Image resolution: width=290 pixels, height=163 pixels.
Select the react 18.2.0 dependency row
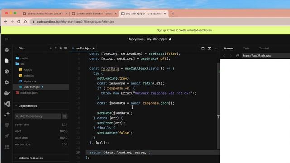point(41,131)
